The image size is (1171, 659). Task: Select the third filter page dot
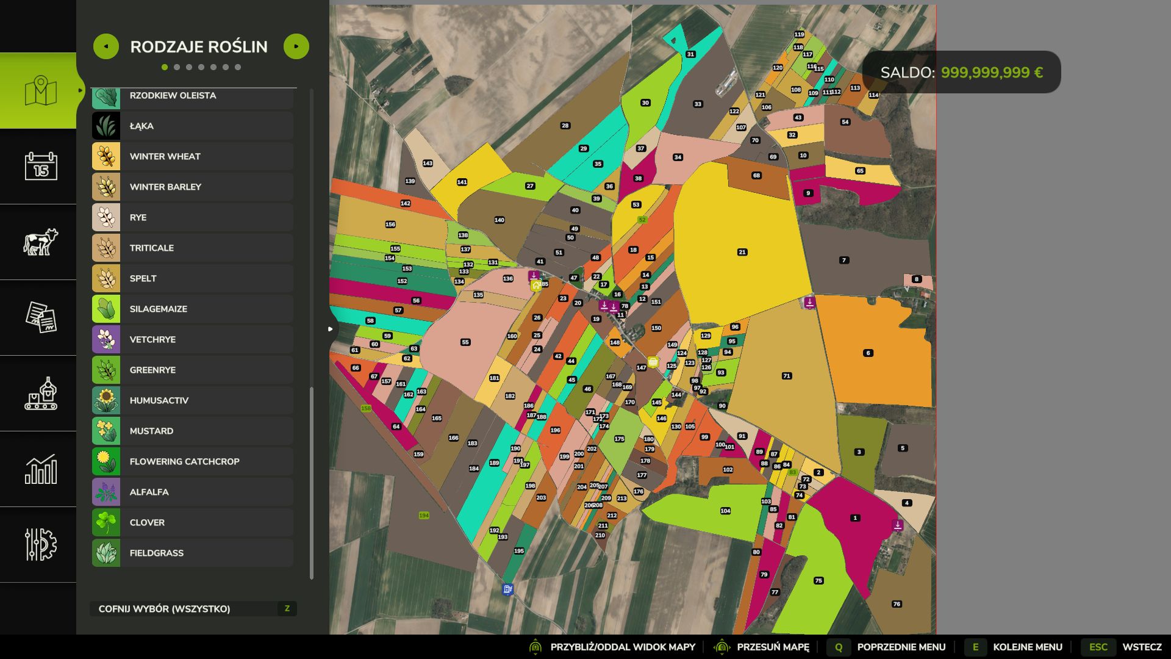pyautogui.click(x=189, y=67)
